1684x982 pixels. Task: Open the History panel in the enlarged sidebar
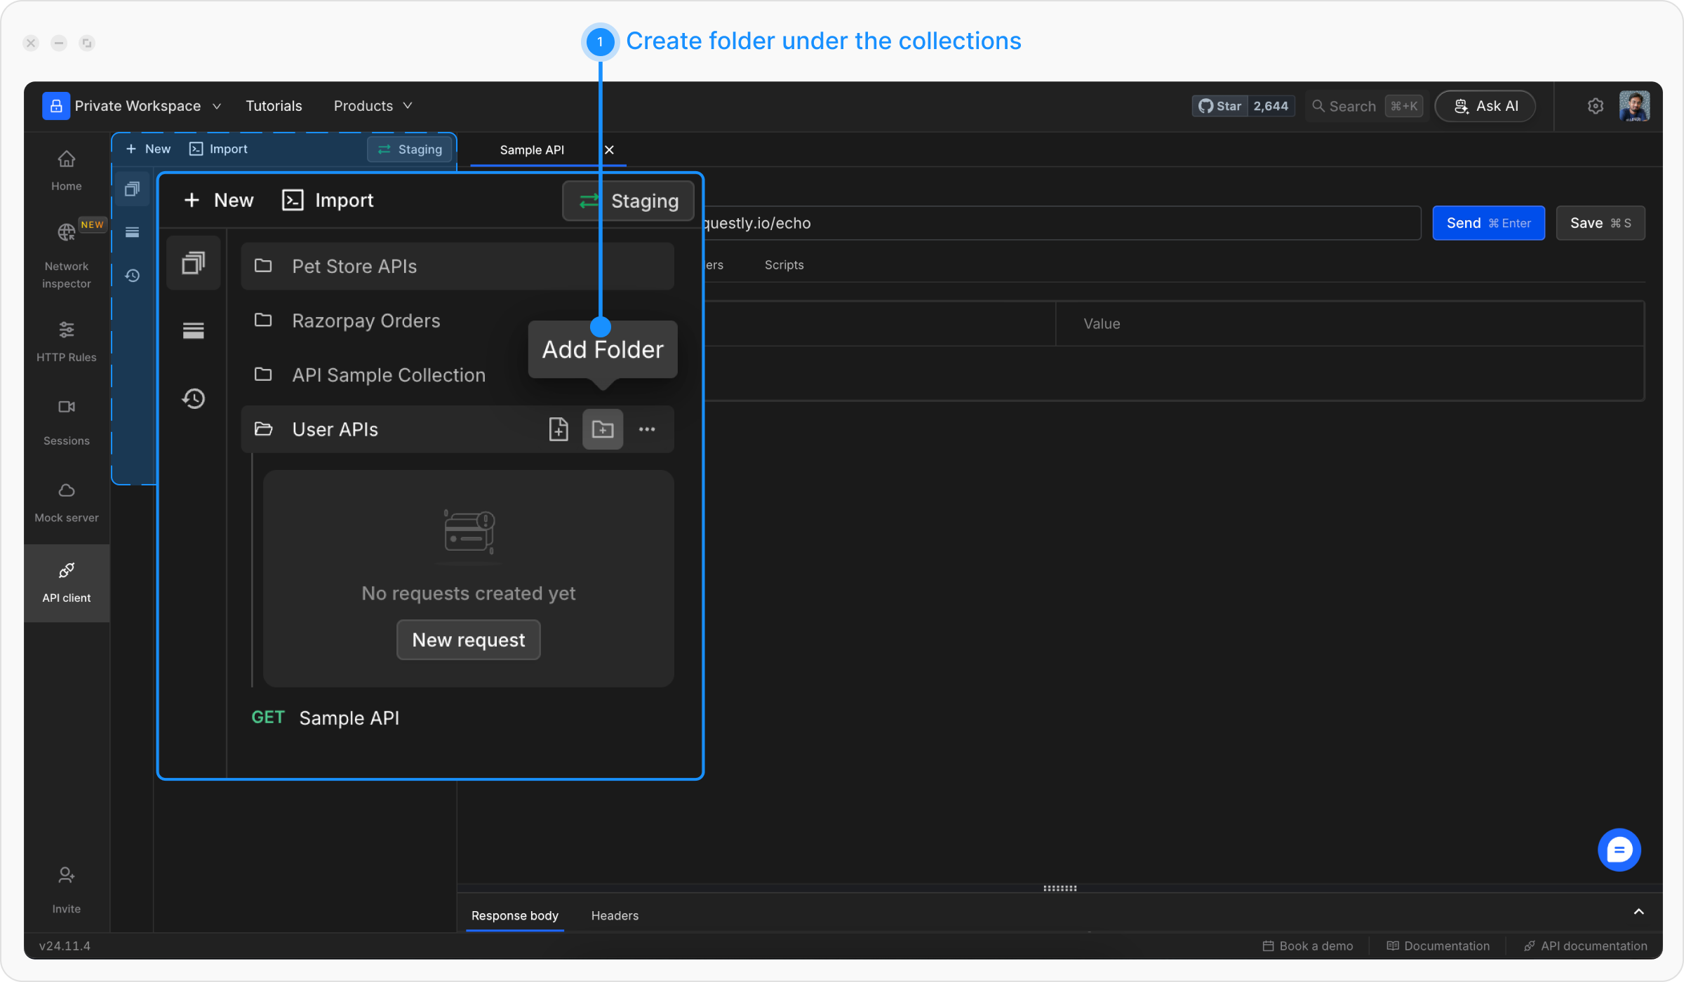pos(193,398)
